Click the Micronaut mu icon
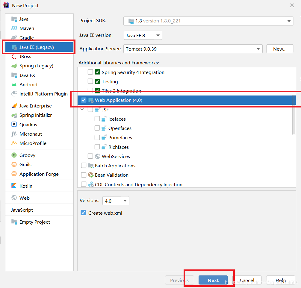Image resolution: width=301 pixels, height=288 pixels. point(14,134)
